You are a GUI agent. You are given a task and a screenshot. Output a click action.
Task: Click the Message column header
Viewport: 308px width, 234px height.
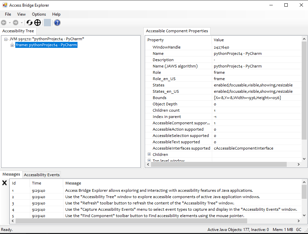(182, 183)
